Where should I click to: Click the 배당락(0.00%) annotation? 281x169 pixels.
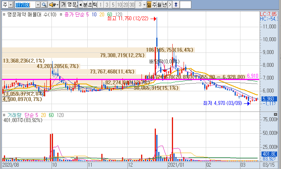pos(164,62)
